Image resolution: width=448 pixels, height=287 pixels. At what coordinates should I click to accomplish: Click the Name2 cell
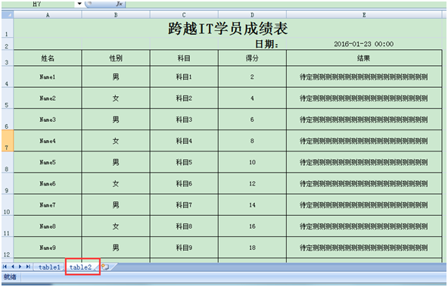click(x=48, y=98)
